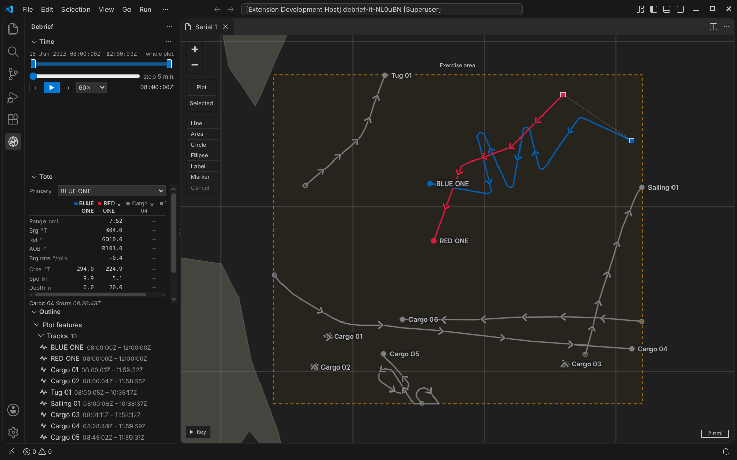Open Run and Debug view

(13, 97)
